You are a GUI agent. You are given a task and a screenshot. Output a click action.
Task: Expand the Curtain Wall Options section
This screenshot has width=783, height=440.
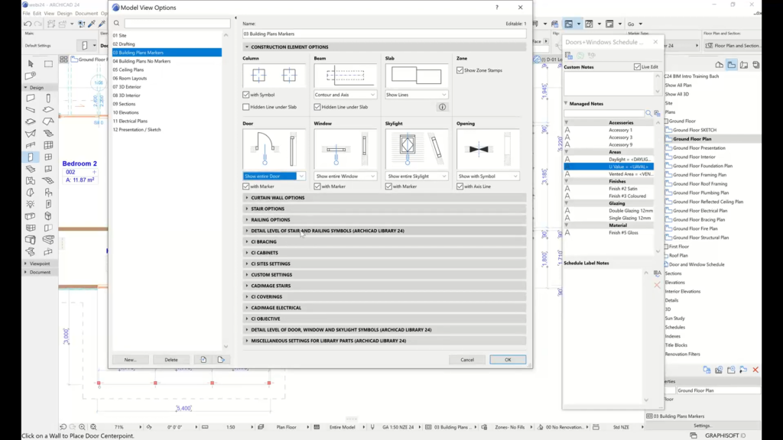tap(384, 198)
